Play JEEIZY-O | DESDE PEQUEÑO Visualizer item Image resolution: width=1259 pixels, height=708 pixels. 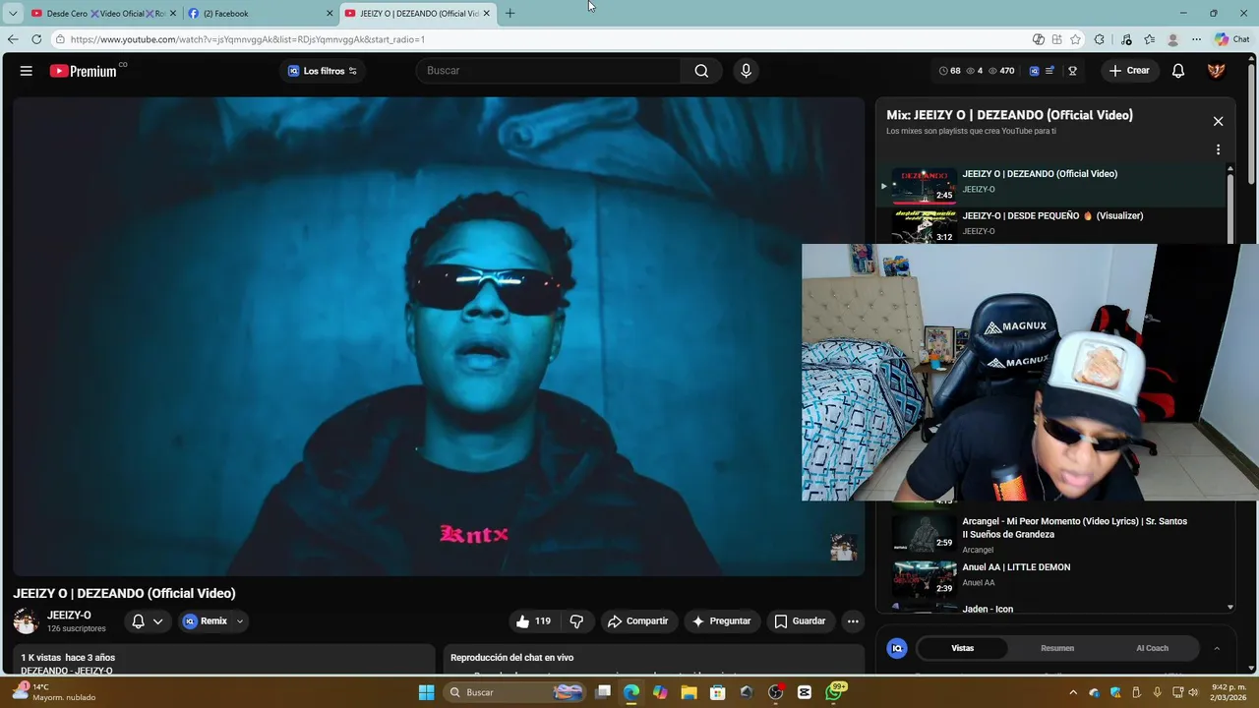coord(1052,225)
